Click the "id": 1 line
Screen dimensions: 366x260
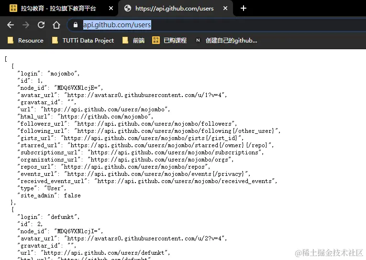point(30,81)
